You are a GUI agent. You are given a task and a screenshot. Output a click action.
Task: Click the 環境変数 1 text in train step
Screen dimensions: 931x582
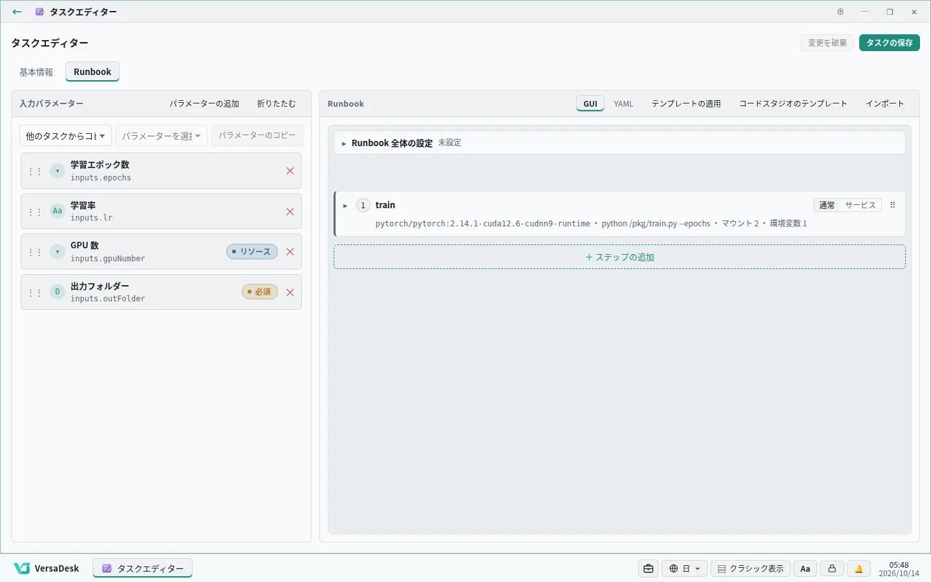788,224
